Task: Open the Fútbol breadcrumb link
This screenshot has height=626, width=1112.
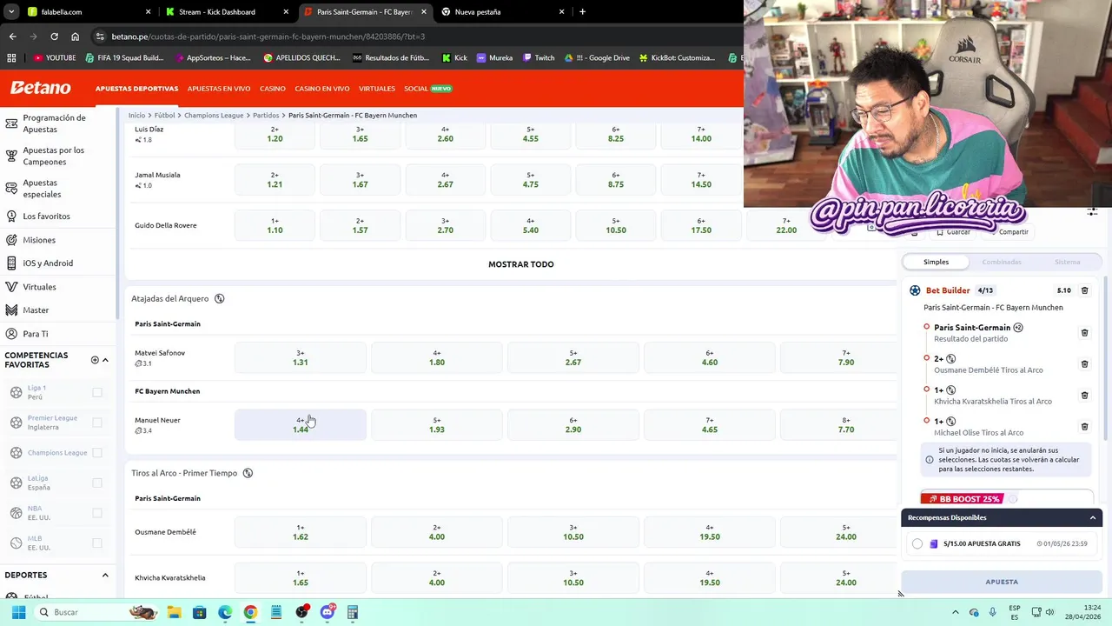Action: pos(165,115)
